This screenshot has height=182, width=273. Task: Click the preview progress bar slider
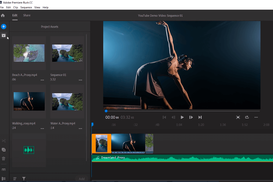[106, 111]
